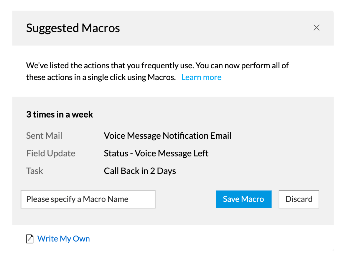The image size is (346, 261).
Task: Discard the suggested macro
Action: click(299, 199)
